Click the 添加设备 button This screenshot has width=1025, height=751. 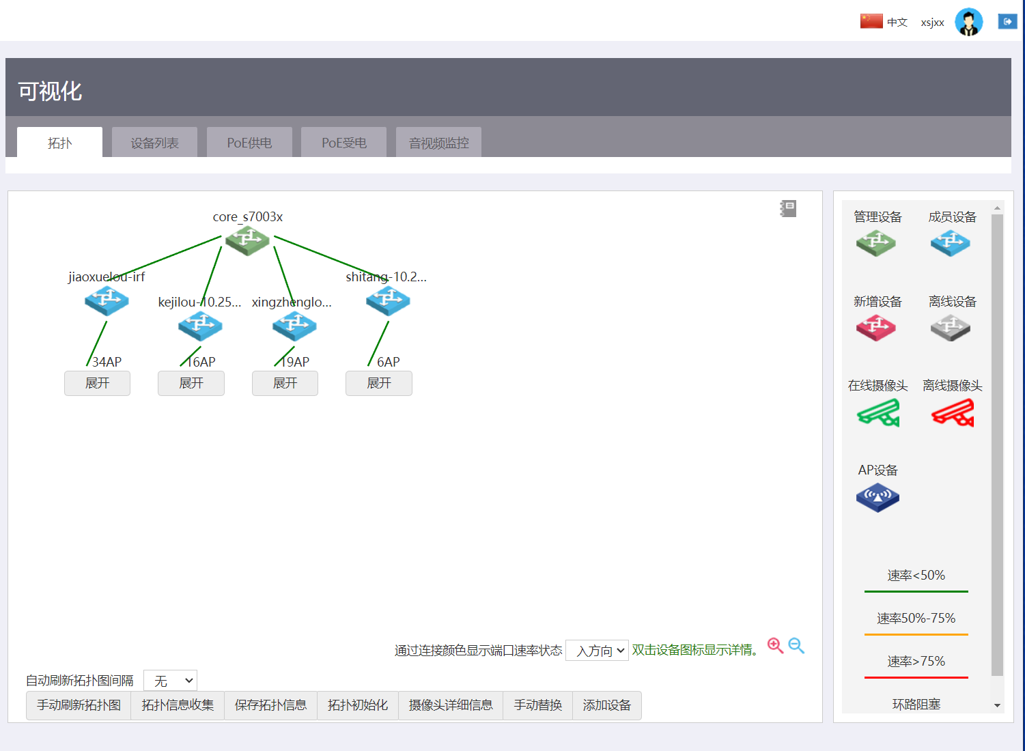[607, 705]
